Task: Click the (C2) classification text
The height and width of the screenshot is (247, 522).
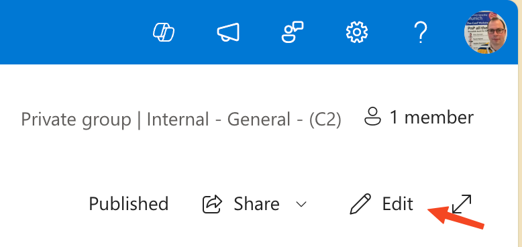Action: [325, 120]
